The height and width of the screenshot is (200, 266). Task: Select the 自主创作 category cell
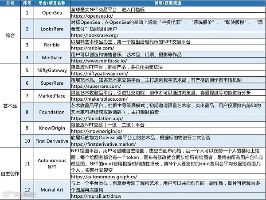coord(10,174)
